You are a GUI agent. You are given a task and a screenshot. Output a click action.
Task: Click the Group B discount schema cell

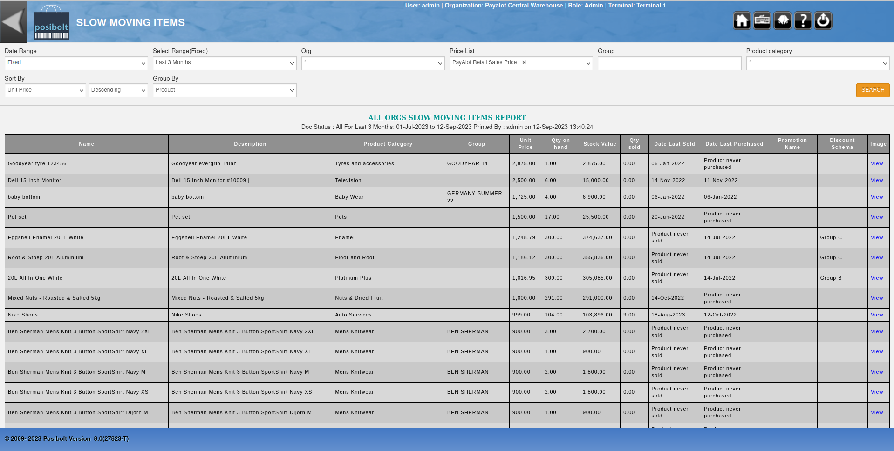(842, 278)
